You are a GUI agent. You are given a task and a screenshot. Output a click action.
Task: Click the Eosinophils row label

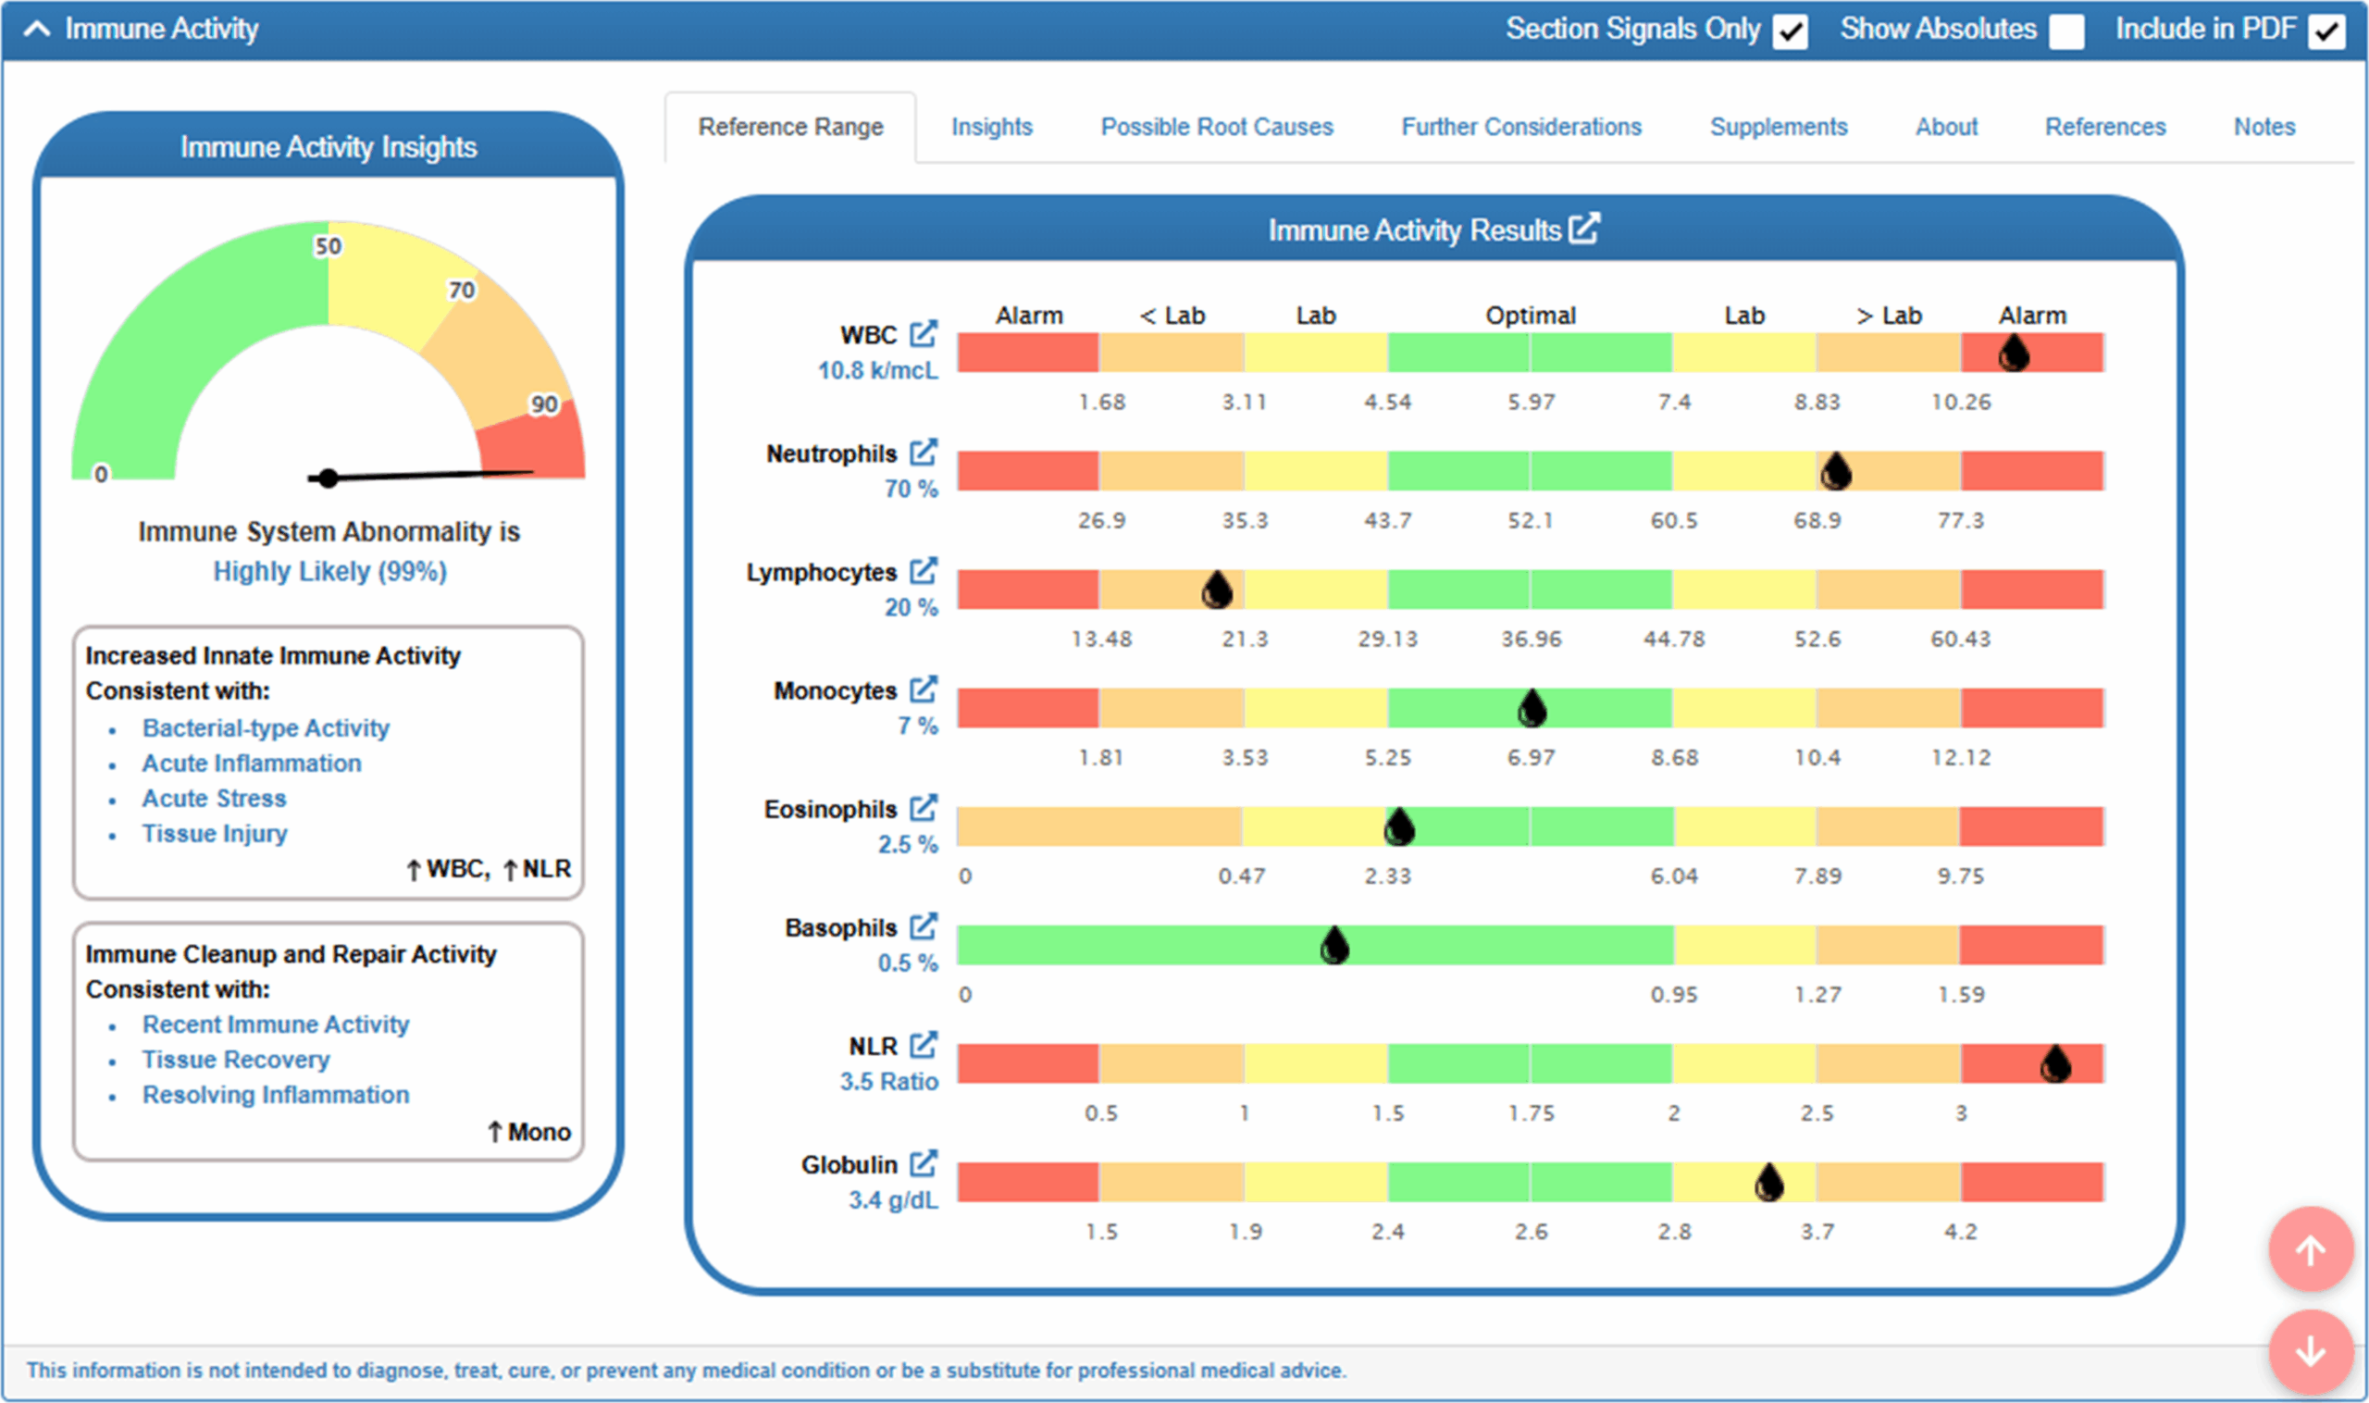tap(830, 809)
